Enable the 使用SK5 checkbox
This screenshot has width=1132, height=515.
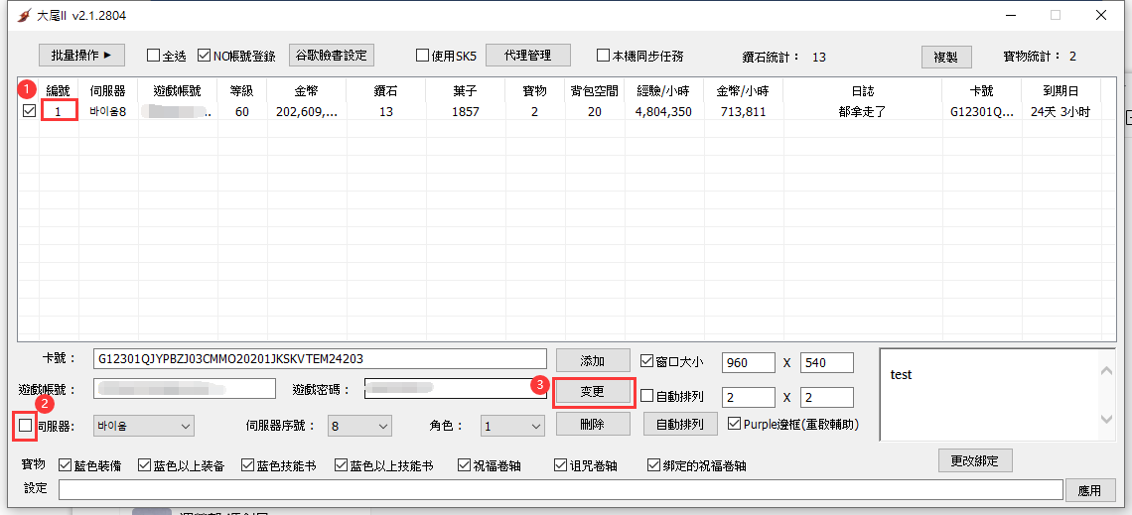click(422, 57)
